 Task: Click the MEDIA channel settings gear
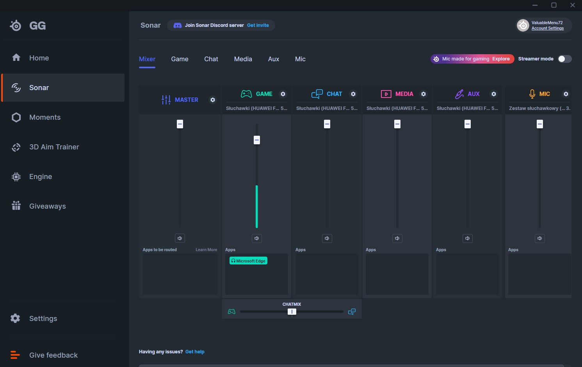[x=424, y=94]
